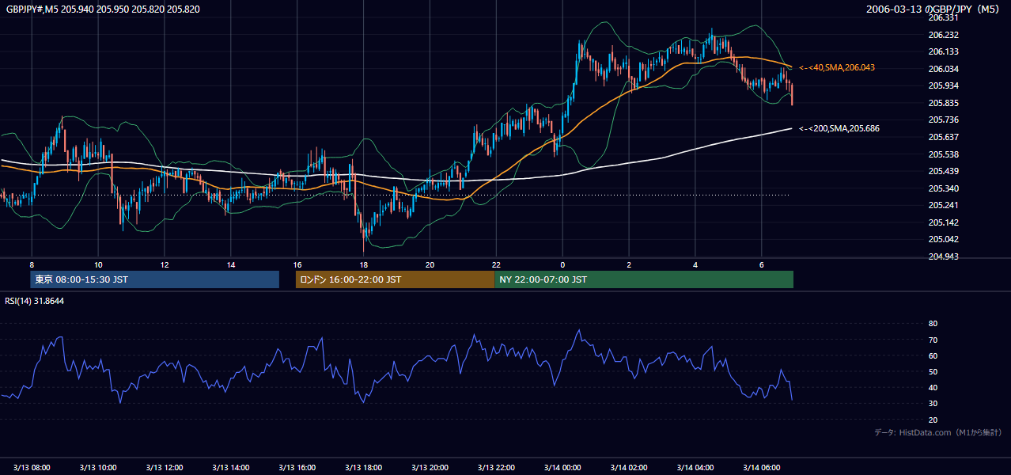The image size is (1011, 475).
Task: Click the 東京 08:00-15:30 JST session bar
Action: [x=155, y=279]
